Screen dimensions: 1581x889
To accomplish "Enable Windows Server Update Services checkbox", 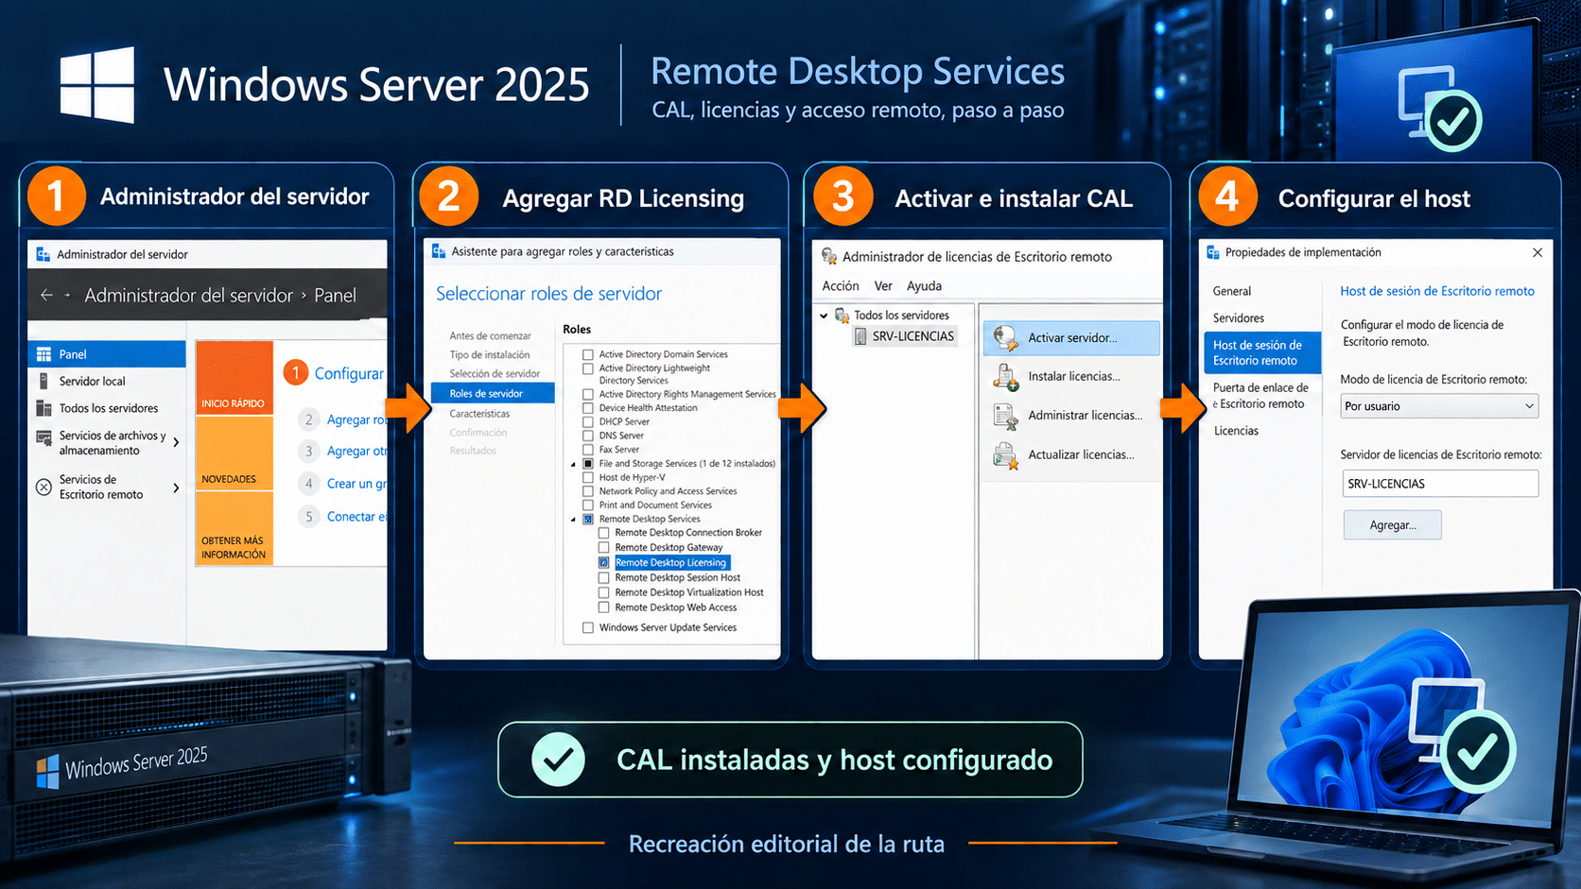I will pyautogui.click(x=588, y=628).
